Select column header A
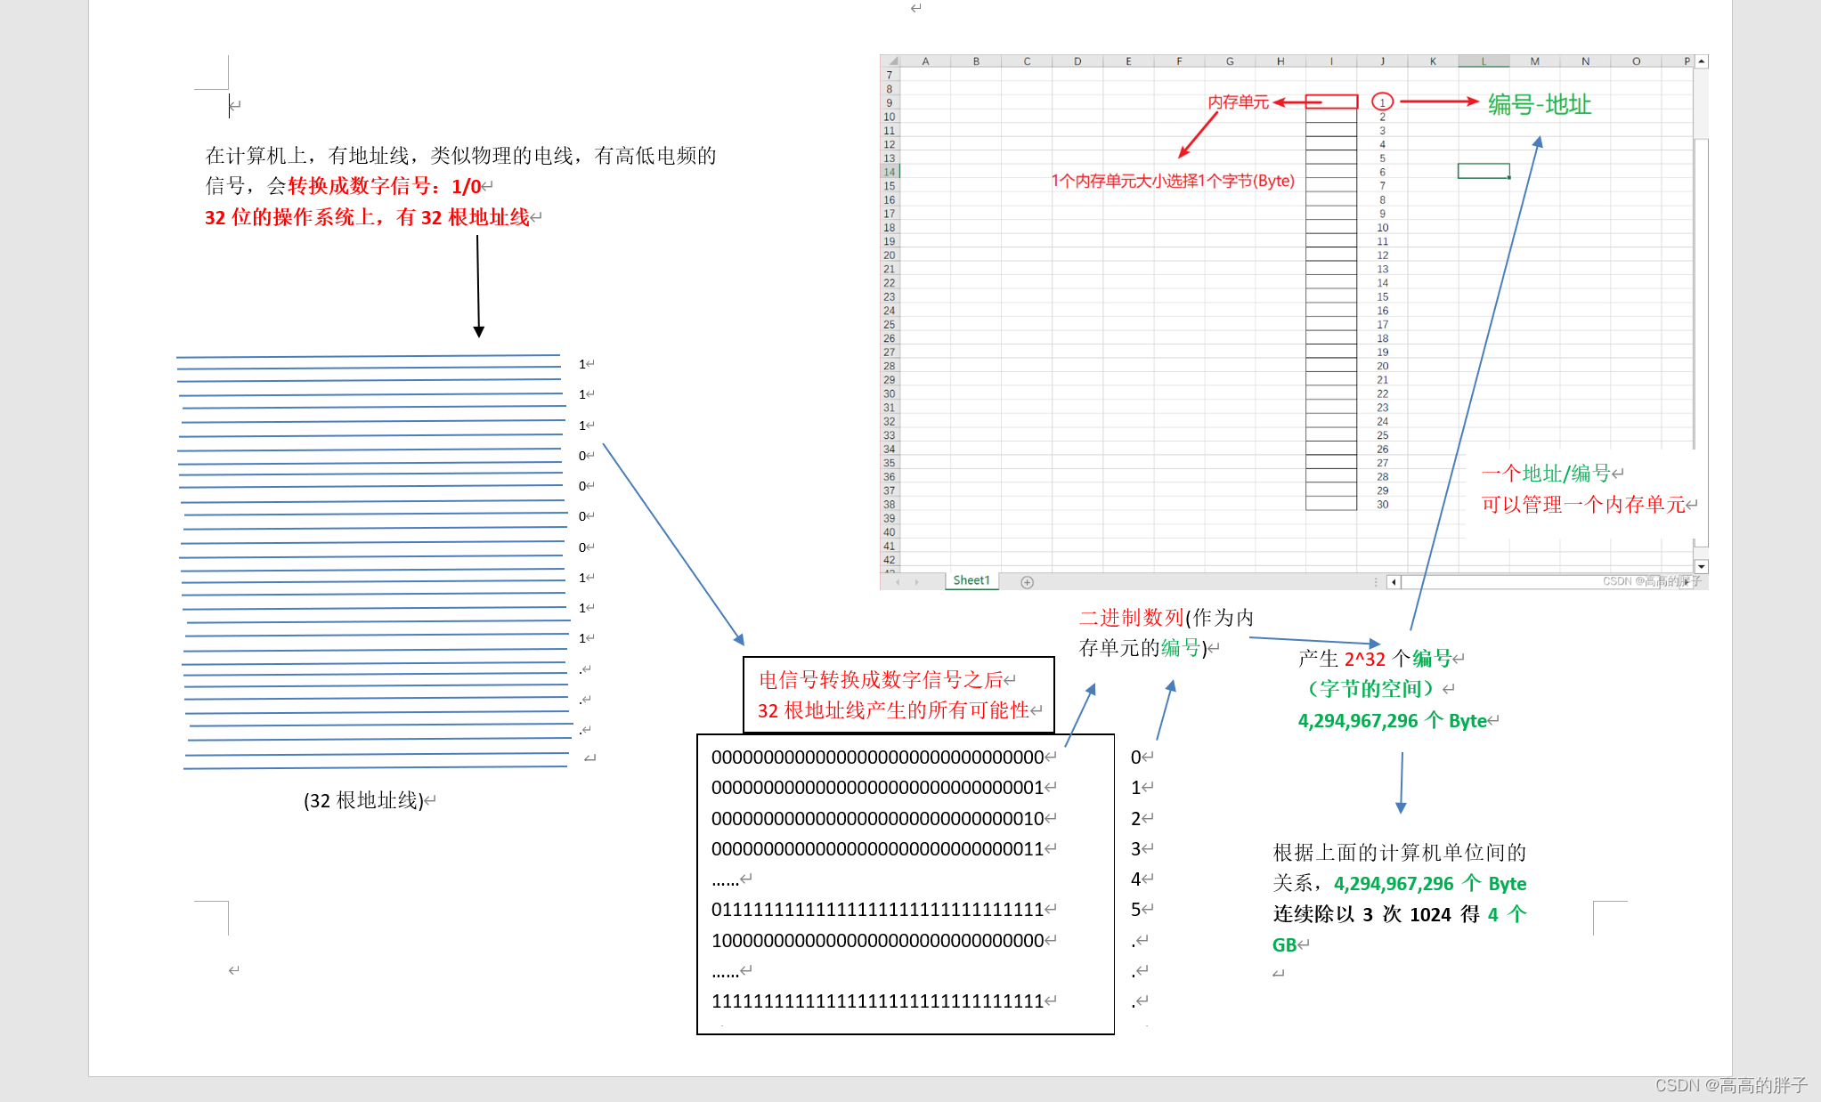1821x1102 pixels. click(925, 61)
